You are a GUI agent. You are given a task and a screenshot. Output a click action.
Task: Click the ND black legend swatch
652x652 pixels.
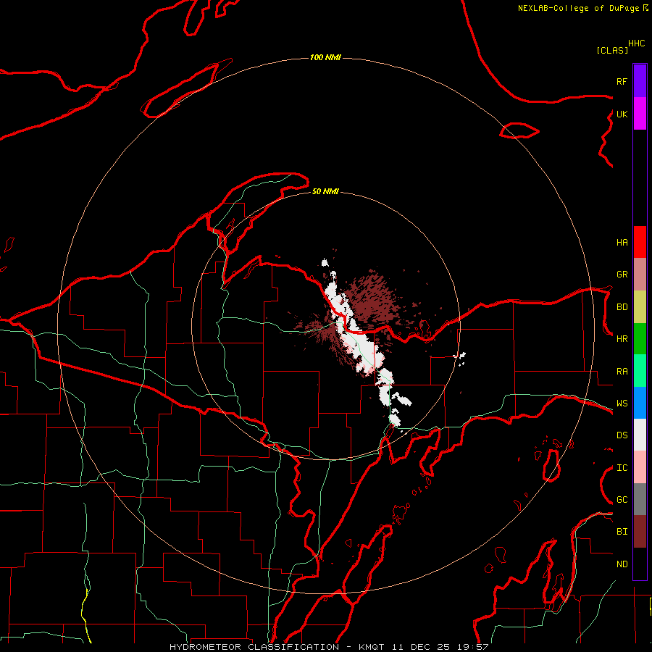[640, 564]
